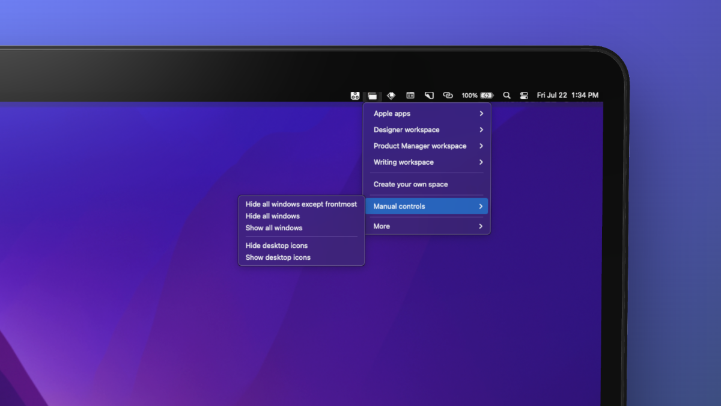Open the More submenu

427,226
